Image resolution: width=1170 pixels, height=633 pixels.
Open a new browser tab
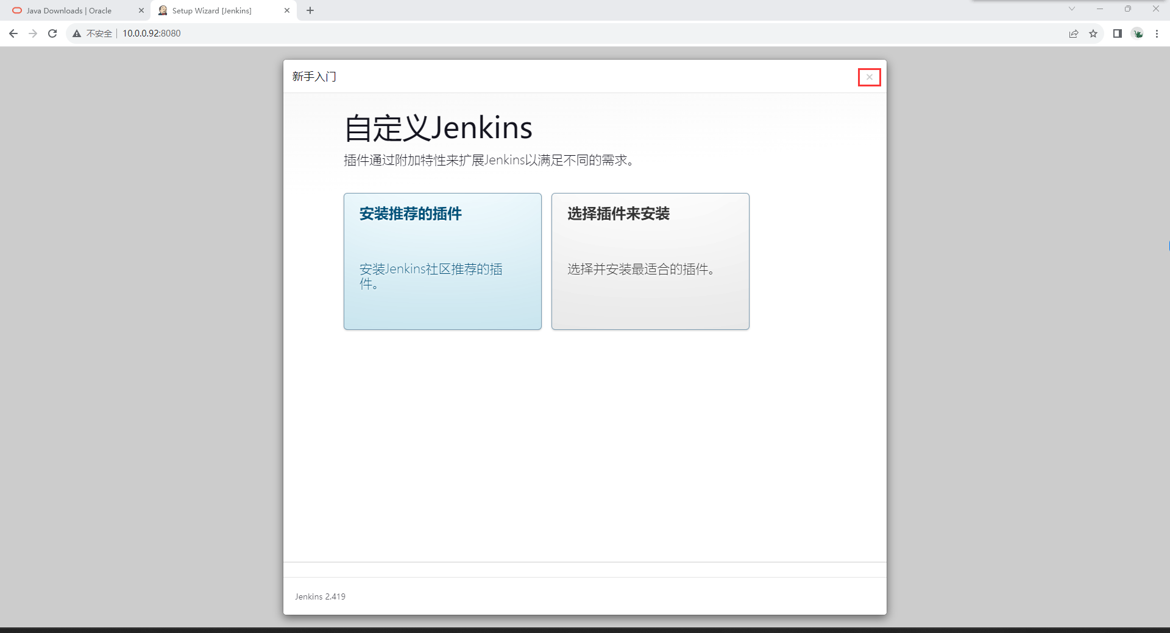(x=310, y=10)
